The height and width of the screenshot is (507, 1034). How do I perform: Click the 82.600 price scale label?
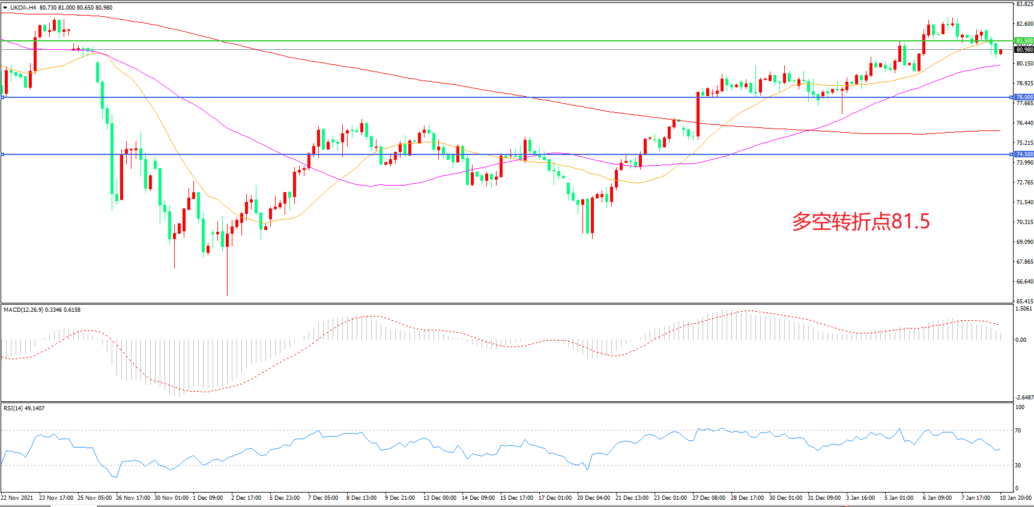pos(1024,24)
